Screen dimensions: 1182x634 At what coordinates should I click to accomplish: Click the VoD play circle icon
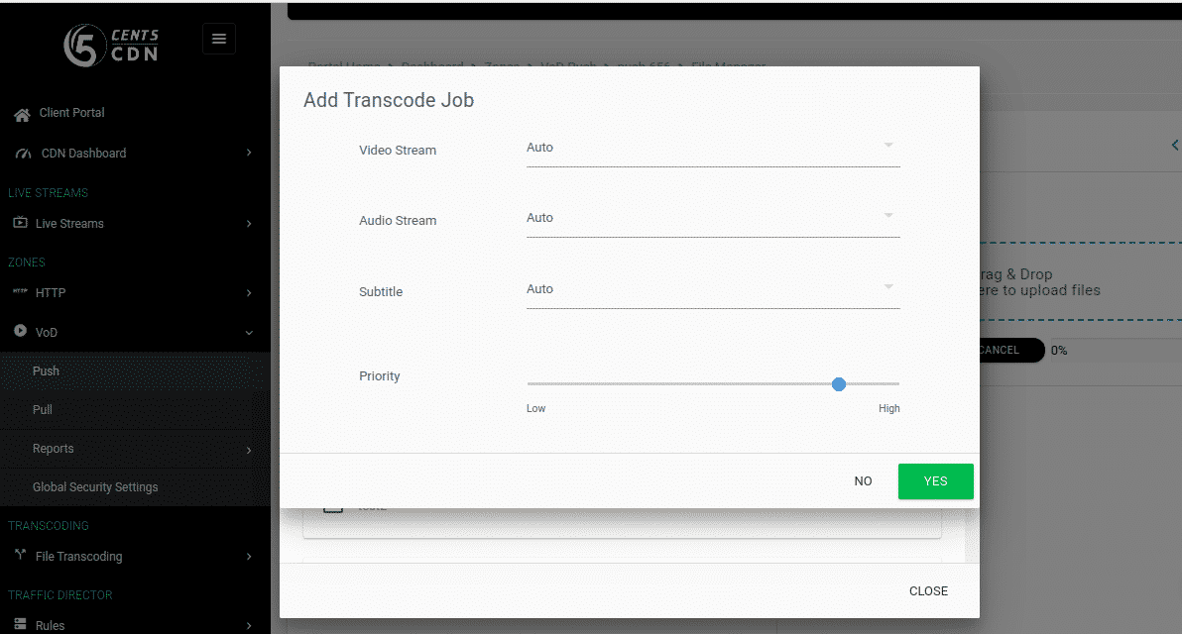tap(21, 331)
